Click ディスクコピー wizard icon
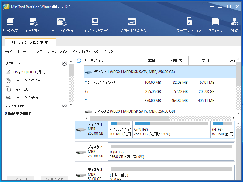The height and width of the screenshot is (182, 243). pyautogui.click(x=8, y=89)
